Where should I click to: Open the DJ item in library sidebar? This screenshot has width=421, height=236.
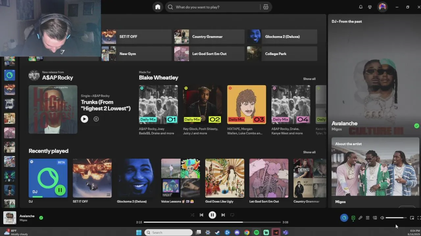click(10, 75)
